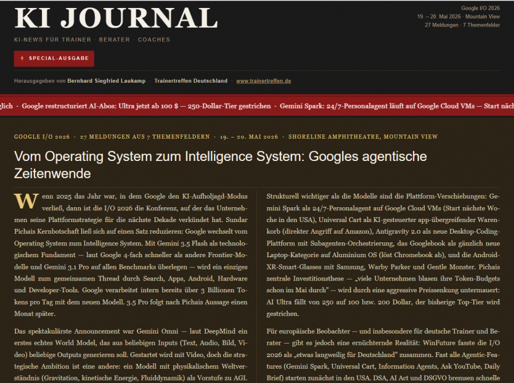
Task: Click 'SHORELINE AMPHITHEATRE, MOUNTAIN VIEW' kicker
Action: point(363,137)
